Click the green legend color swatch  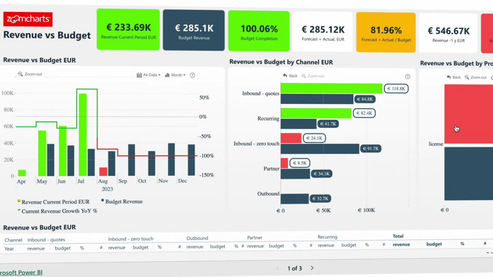pyautogui.click(x=19, y=200)
